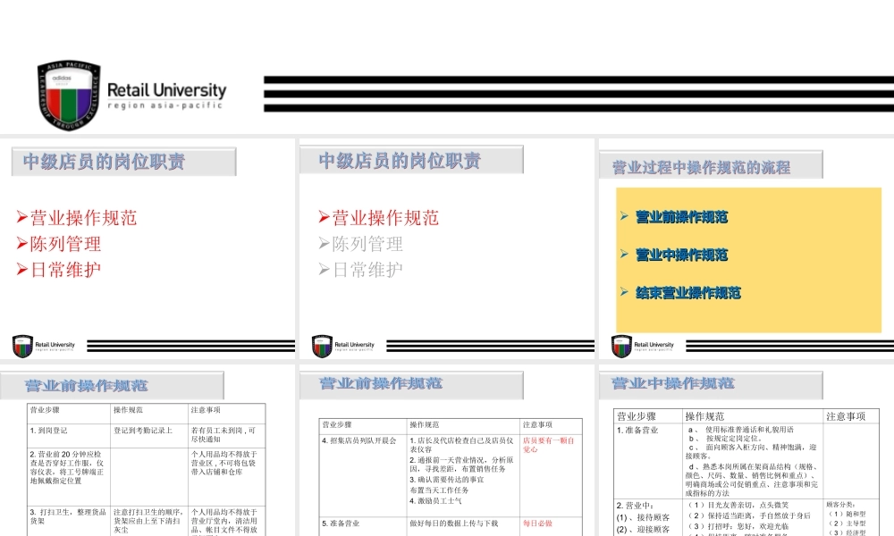Viewport: 894px width, 536px height.
Task: Click 'region asia-pacific' subtitle in the header
Action: tap(164, 105)
